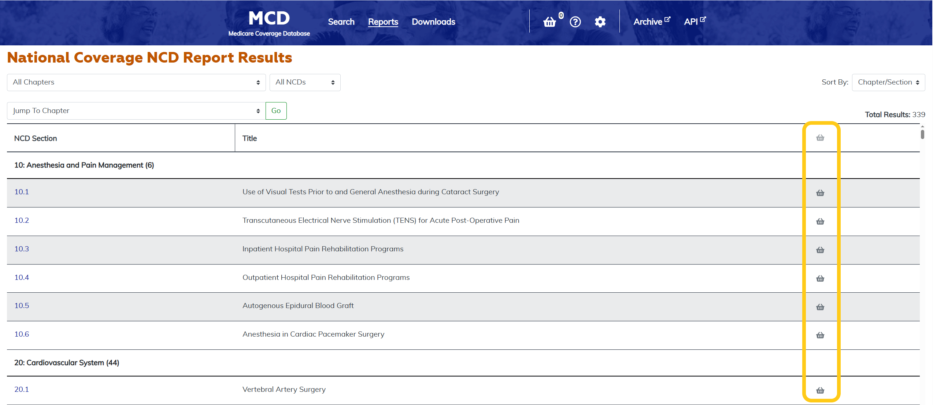
Task: Add NCD 10.2 to basket
Action: [x=820, y=221]
